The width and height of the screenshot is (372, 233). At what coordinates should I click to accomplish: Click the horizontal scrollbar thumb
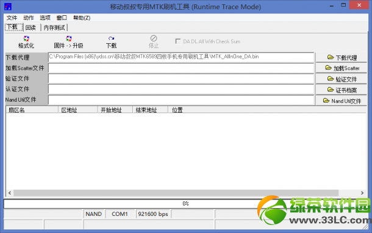tap(176, 193)
